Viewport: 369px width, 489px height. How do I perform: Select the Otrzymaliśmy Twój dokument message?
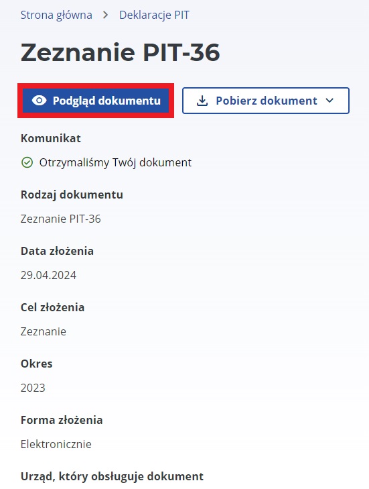point(115,162)
